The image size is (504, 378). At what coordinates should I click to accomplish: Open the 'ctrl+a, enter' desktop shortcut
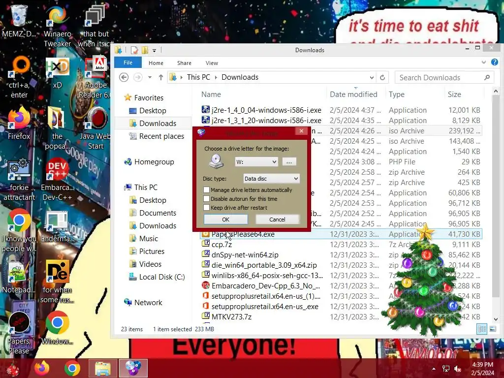[x=19, y=77]
